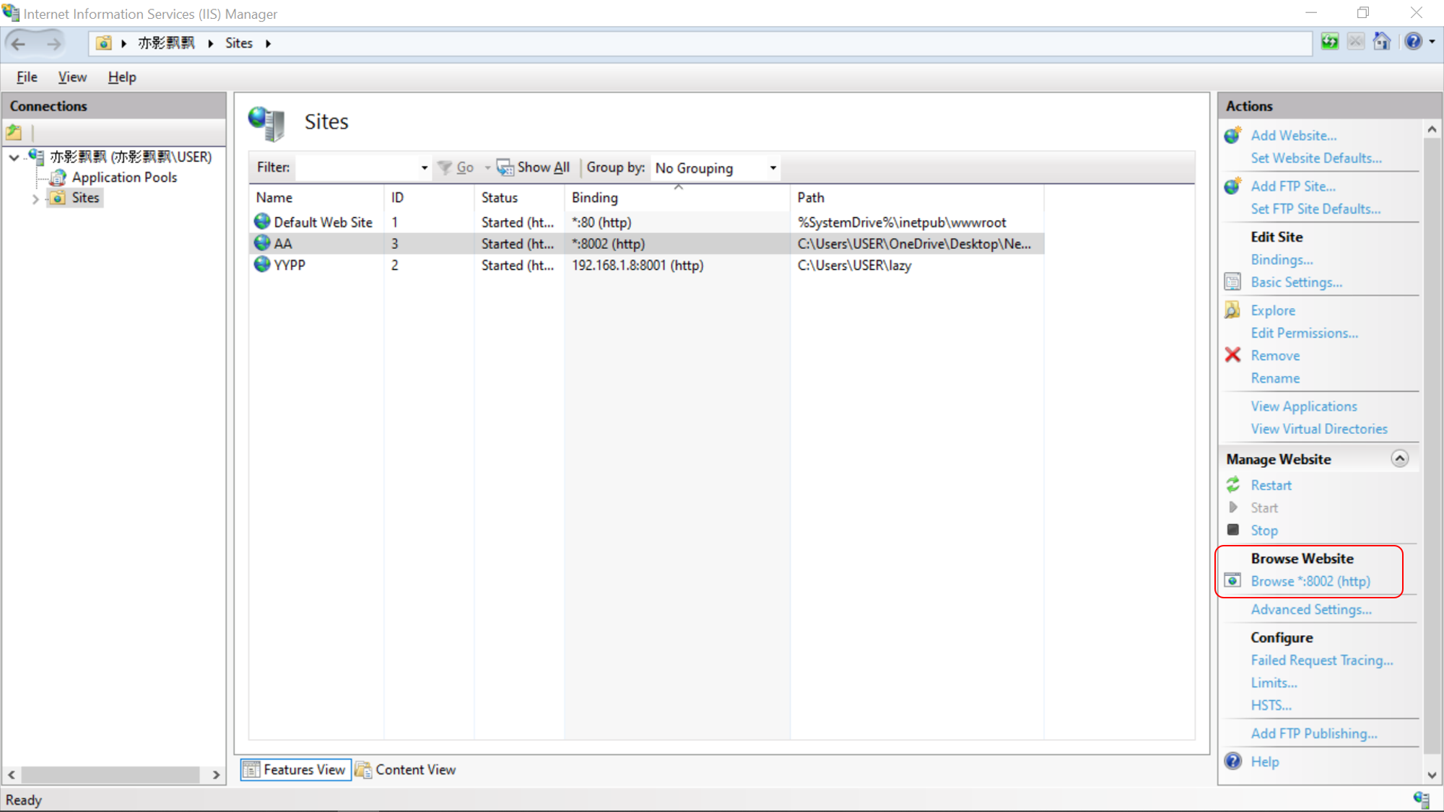Collapse the Manage Website section
This screenshot has height=812, width=1444.
pos(1399,459)
